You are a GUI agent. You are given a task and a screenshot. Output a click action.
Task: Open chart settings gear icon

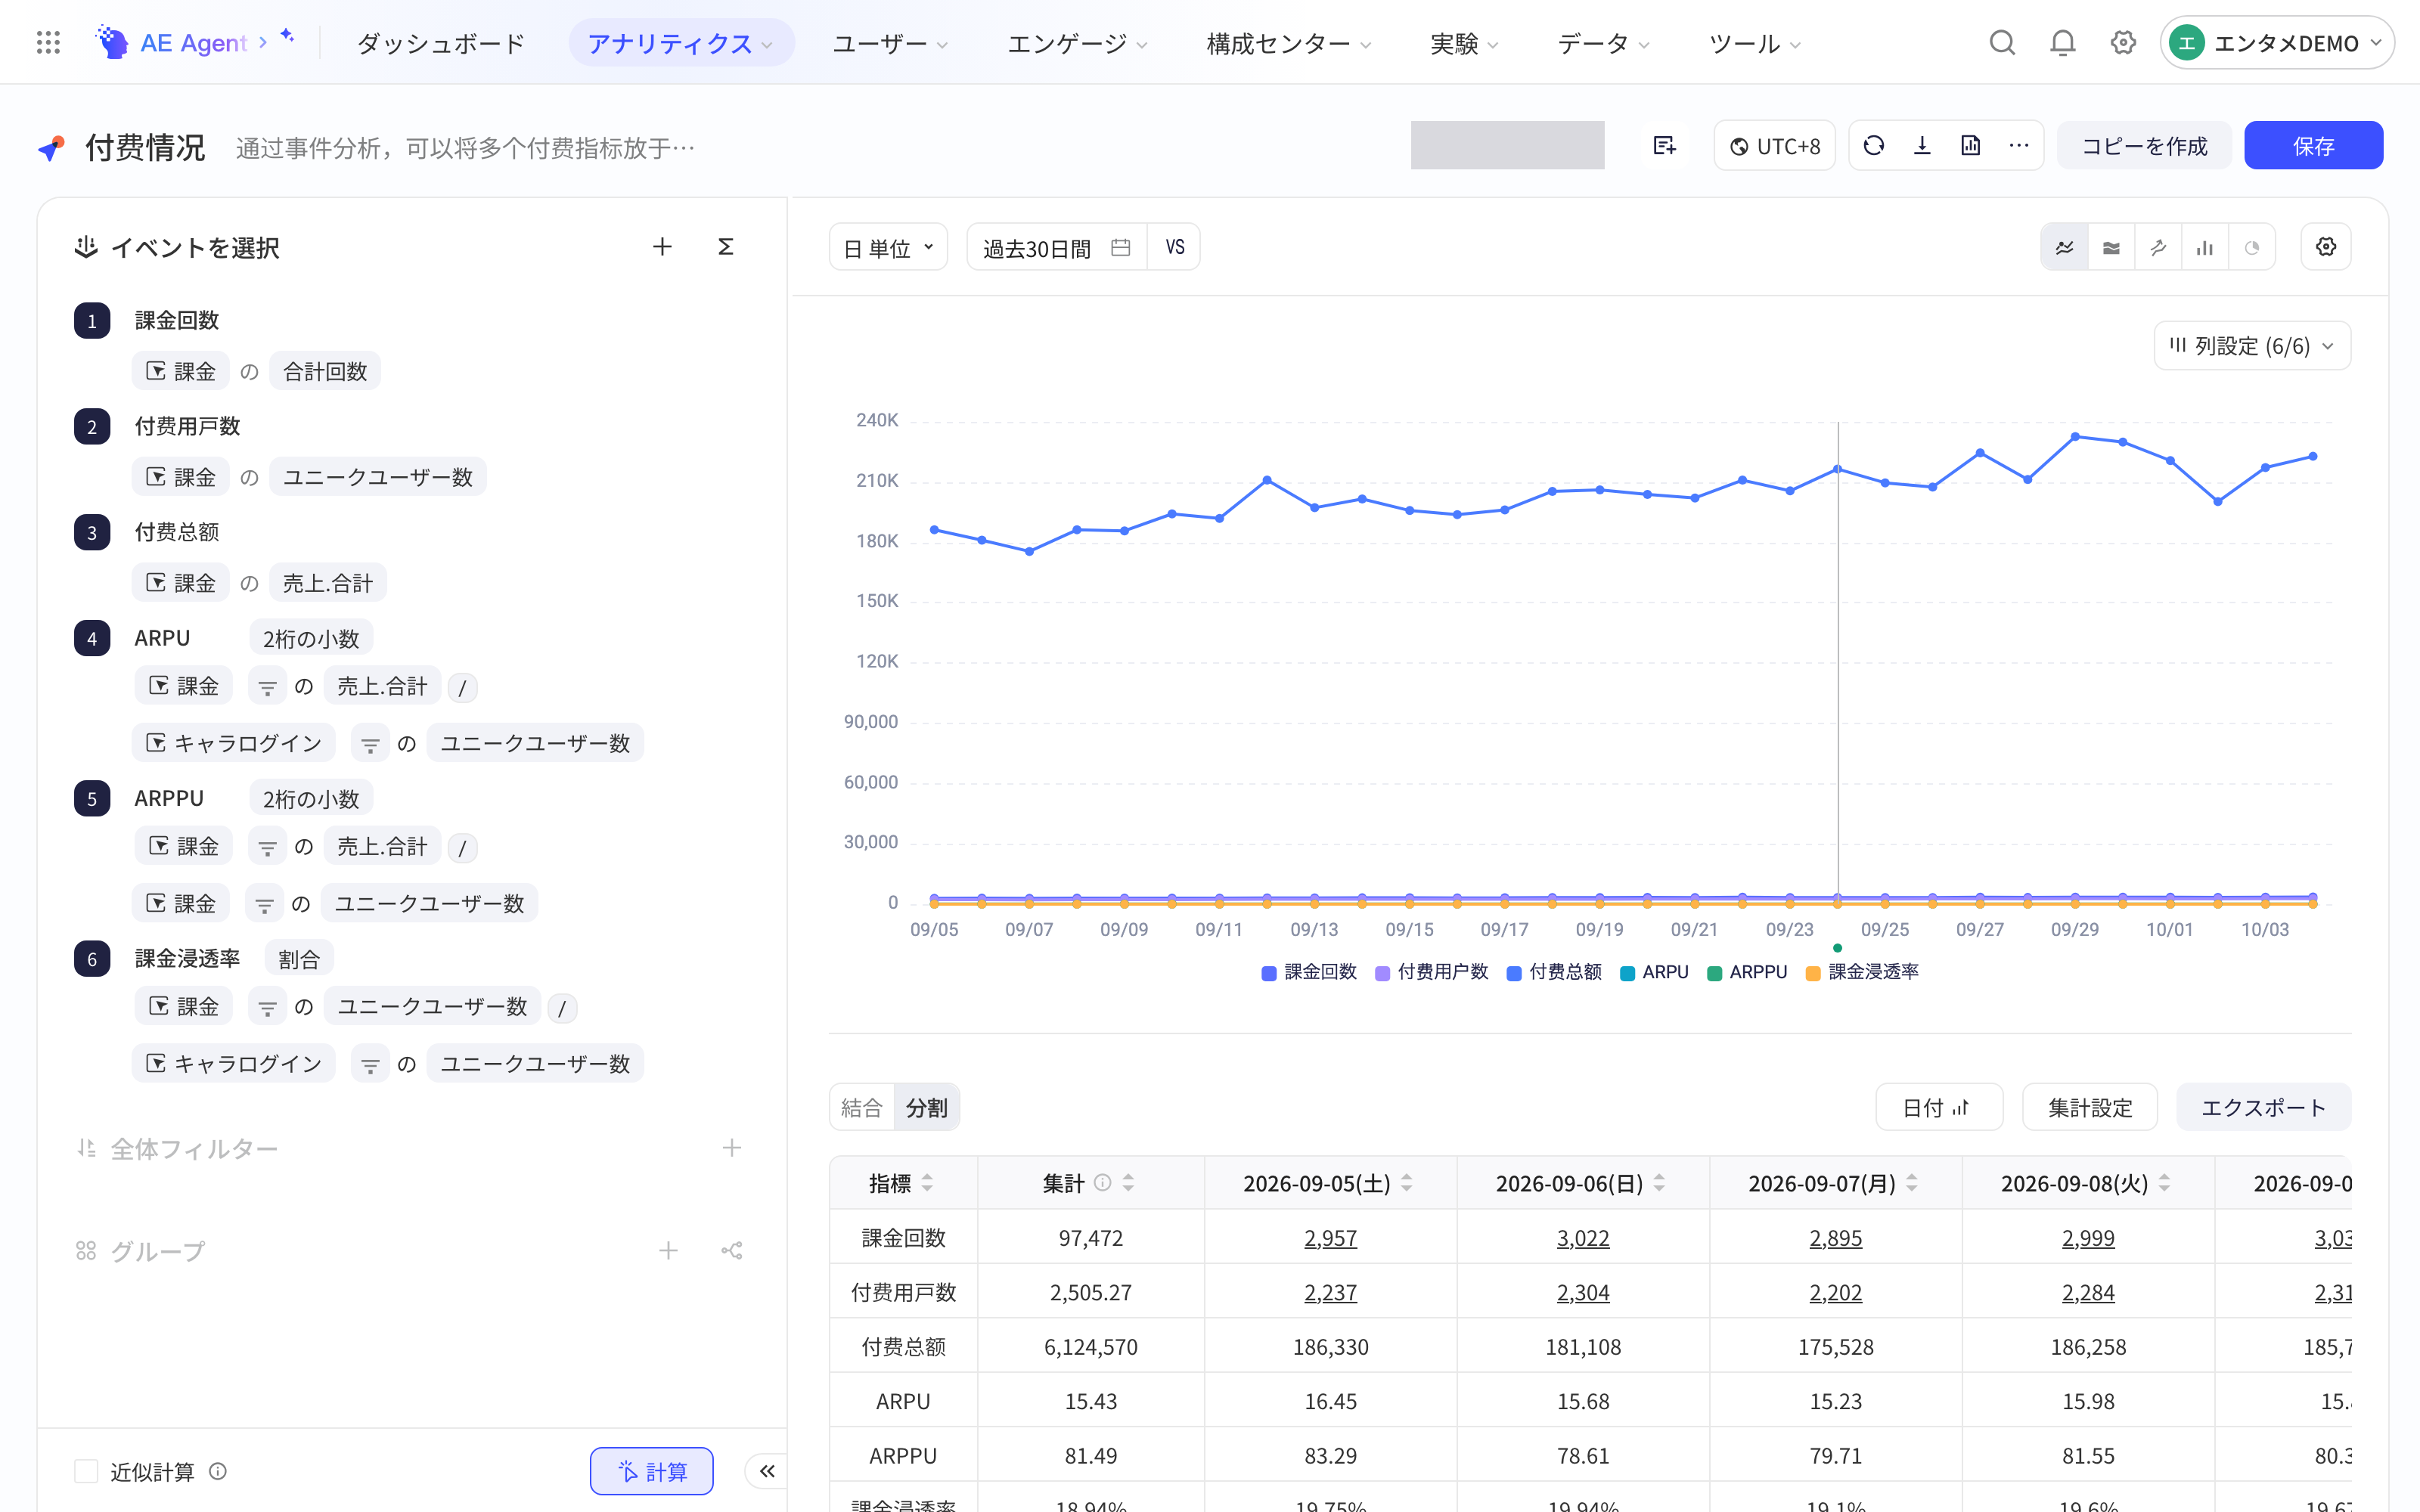point(2326,247)
